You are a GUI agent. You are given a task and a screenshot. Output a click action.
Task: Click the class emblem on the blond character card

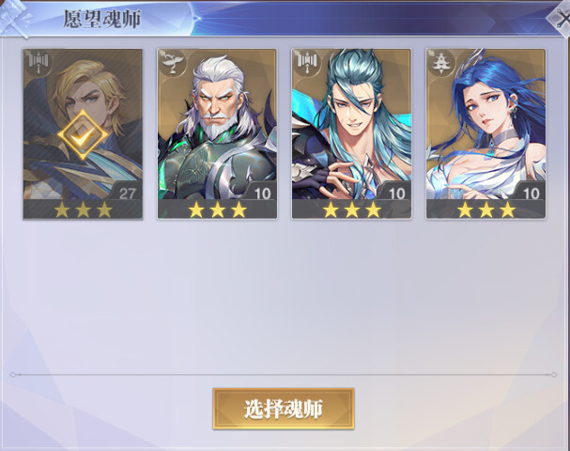click(x=39, y=63)
